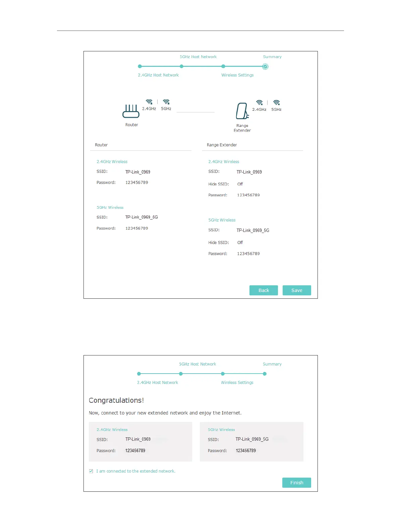Screen dimensions: 401x531
Task: Click Range Extender 2.4GHz Hide SSID Off value
Action: point(240,184)
